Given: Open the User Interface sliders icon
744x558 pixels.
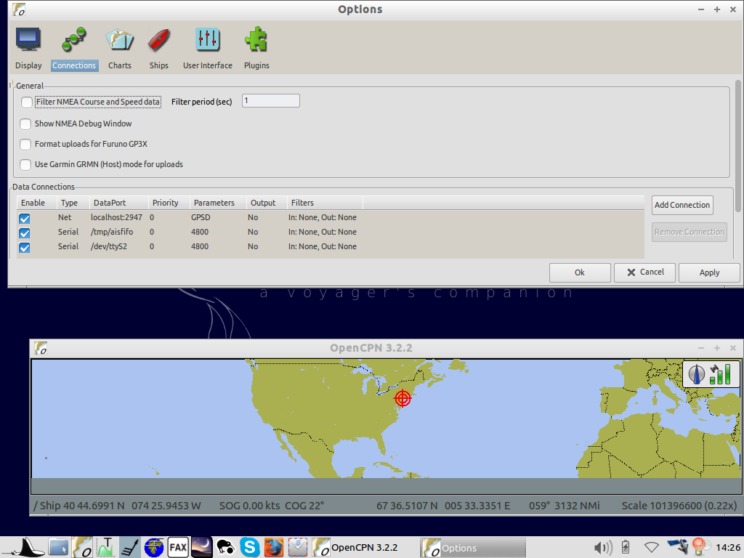Looking at the screenshot, I should (207, 39).
